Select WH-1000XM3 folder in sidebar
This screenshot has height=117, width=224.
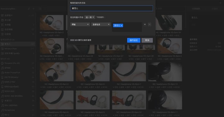coord(17,106)
